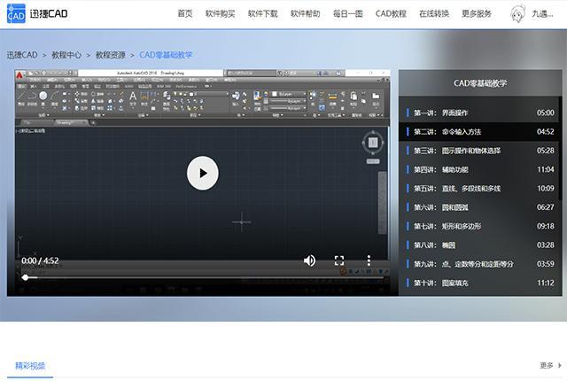Enter fullscreen with the fullscreen icon
Viewport: 567px width, 381px height.
coord(339,260)
